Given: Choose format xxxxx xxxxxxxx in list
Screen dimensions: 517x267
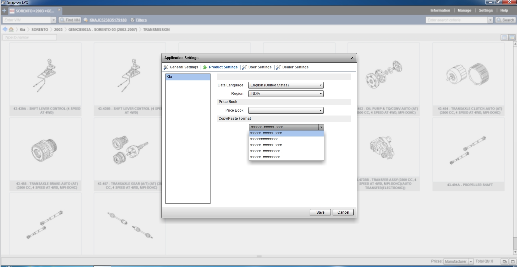Looking at the screenshot, I should [287, 157].
